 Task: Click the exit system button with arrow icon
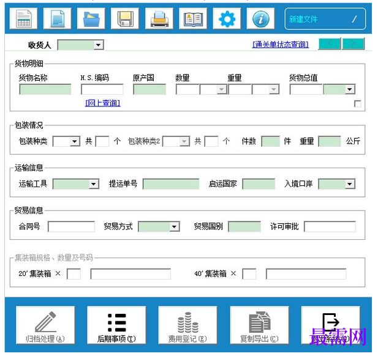click(330, 325)
